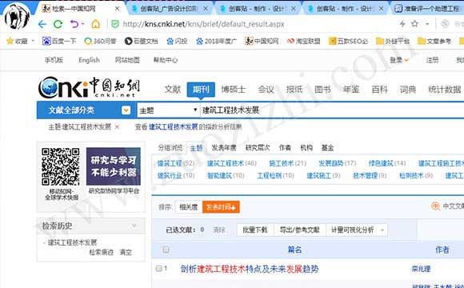Click the search box containing 建筑工程技术发展
Image resolution: width=464 pixels, height=288 pixels.
[x=332, y=110]
